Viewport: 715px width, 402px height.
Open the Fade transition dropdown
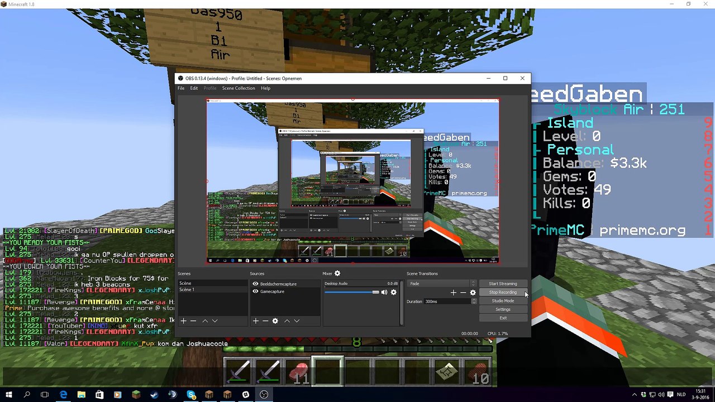coord(442,284)
